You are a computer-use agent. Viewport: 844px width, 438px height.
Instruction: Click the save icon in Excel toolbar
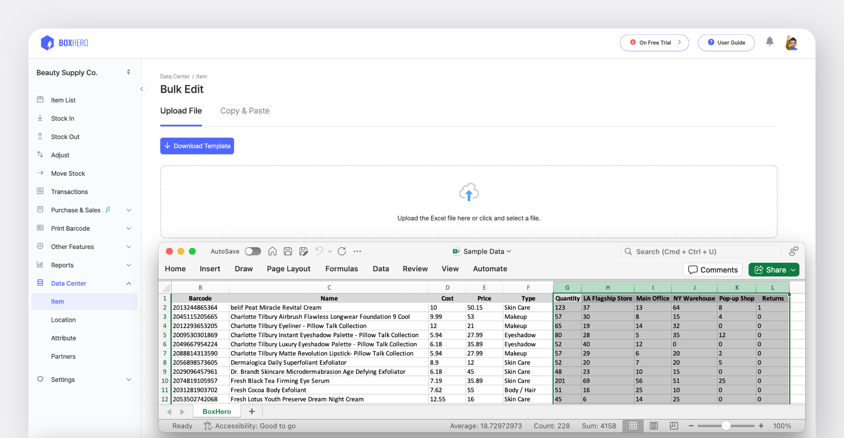click(288, 251)
